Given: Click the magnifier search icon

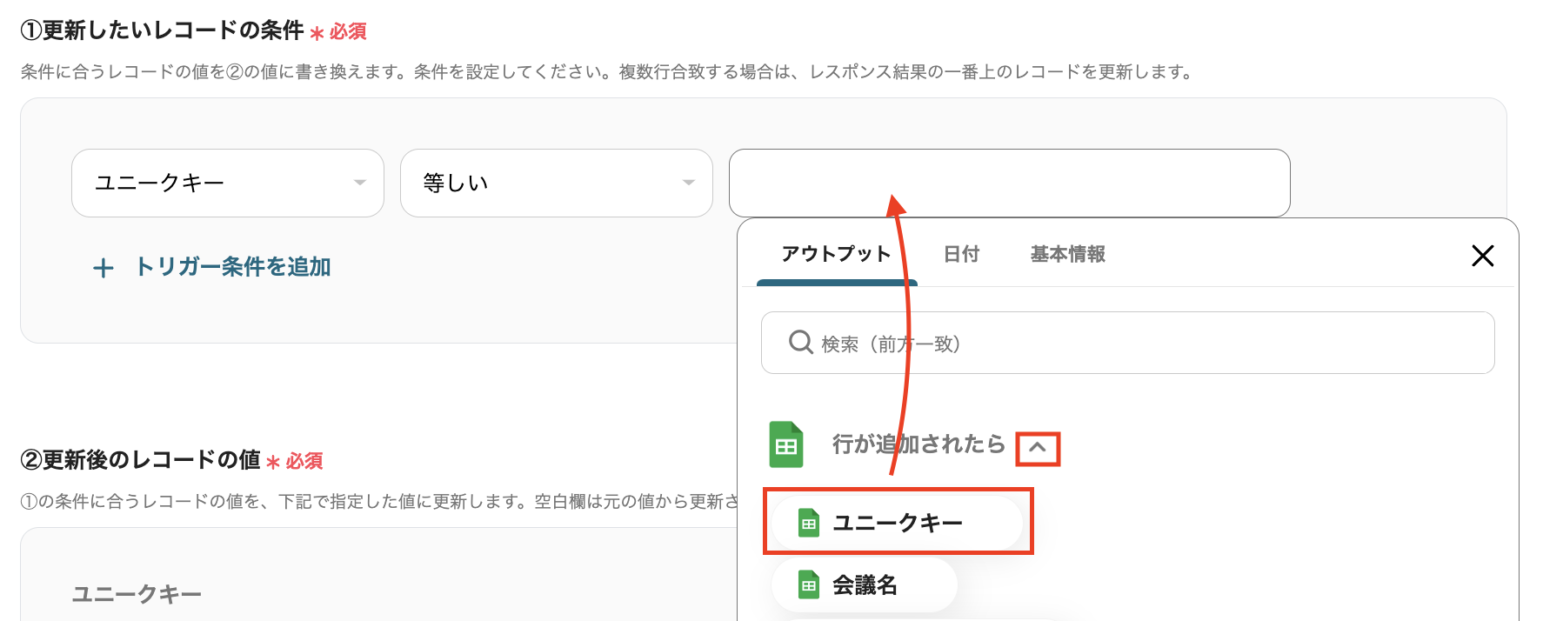Looking at the screenshot, I should 800,342.
